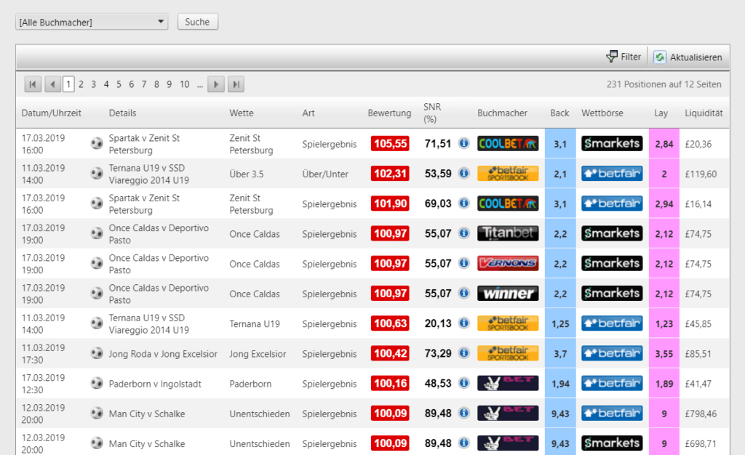Open info icon for 53,59 SNR row

click(x=464, y=173)
